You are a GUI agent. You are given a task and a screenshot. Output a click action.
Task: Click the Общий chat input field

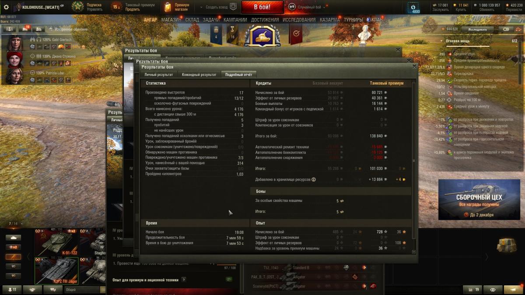[x=82, y=290]
